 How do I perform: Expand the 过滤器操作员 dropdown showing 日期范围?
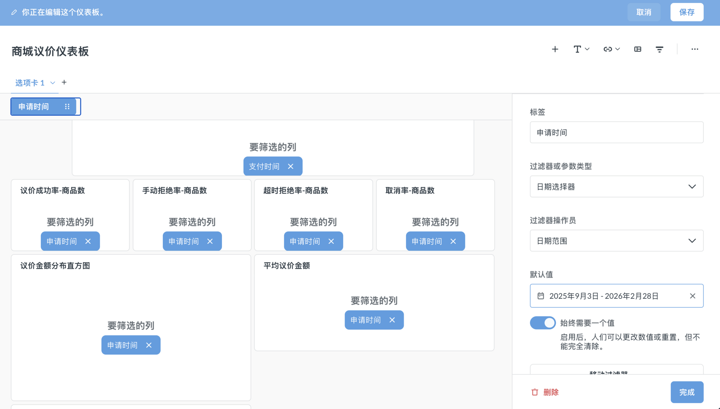616,241
